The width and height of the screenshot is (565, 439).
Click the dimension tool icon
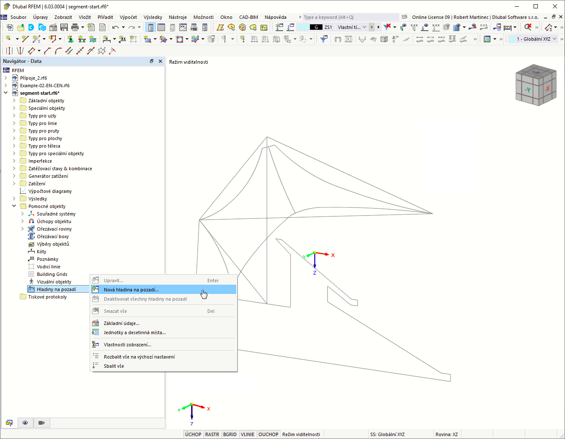106,39
